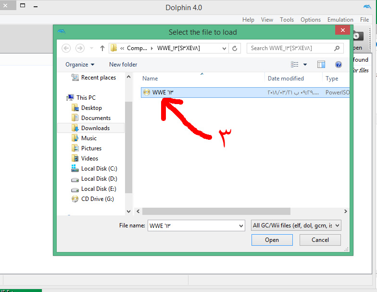377x292 pixels.
Task: Refresh the folder contents
Action: 235,48
